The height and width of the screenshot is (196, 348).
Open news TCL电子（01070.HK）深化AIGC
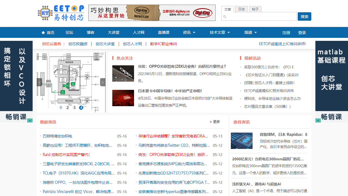coord(79,173)
